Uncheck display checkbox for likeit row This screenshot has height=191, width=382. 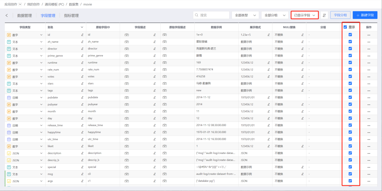click(x=350, y=146)
